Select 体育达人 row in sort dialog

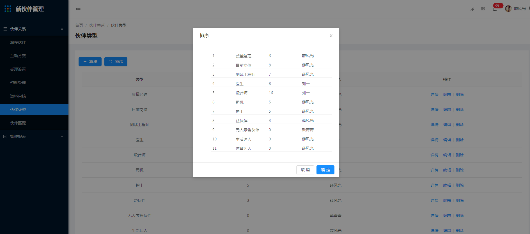tap(272, 148)
